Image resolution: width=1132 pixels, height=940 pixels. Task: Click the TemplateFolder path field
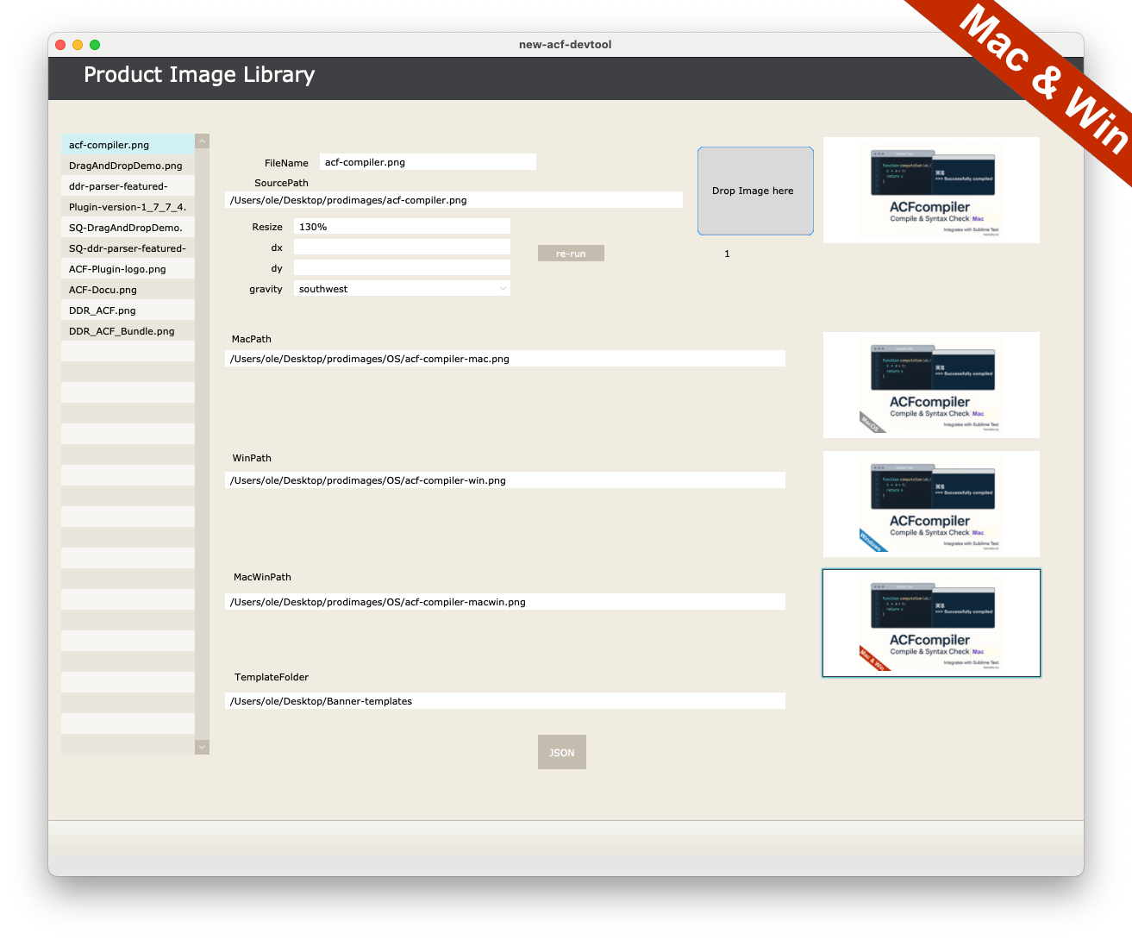505,701
